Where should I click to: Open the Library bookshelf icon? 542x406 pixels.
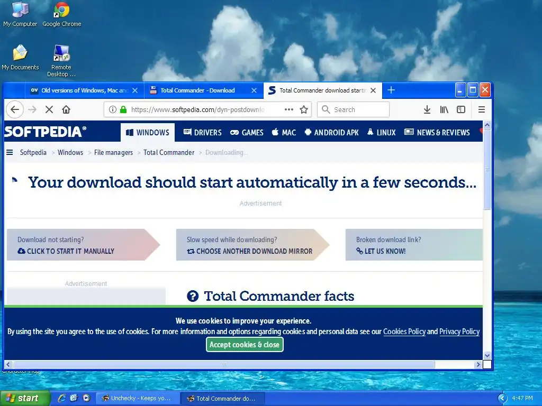[444, 109]
